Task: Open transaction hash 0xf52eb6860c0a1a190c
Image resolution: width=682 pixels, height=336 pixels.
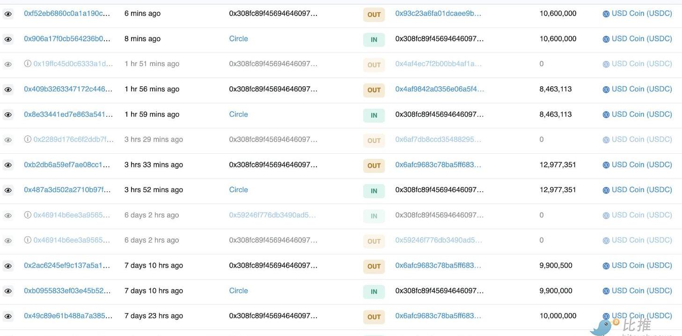Action: (x=67, y=14)
